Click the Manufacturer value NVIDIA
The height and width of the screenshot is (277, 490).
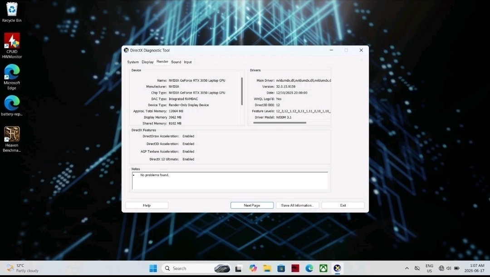(174, 87)
